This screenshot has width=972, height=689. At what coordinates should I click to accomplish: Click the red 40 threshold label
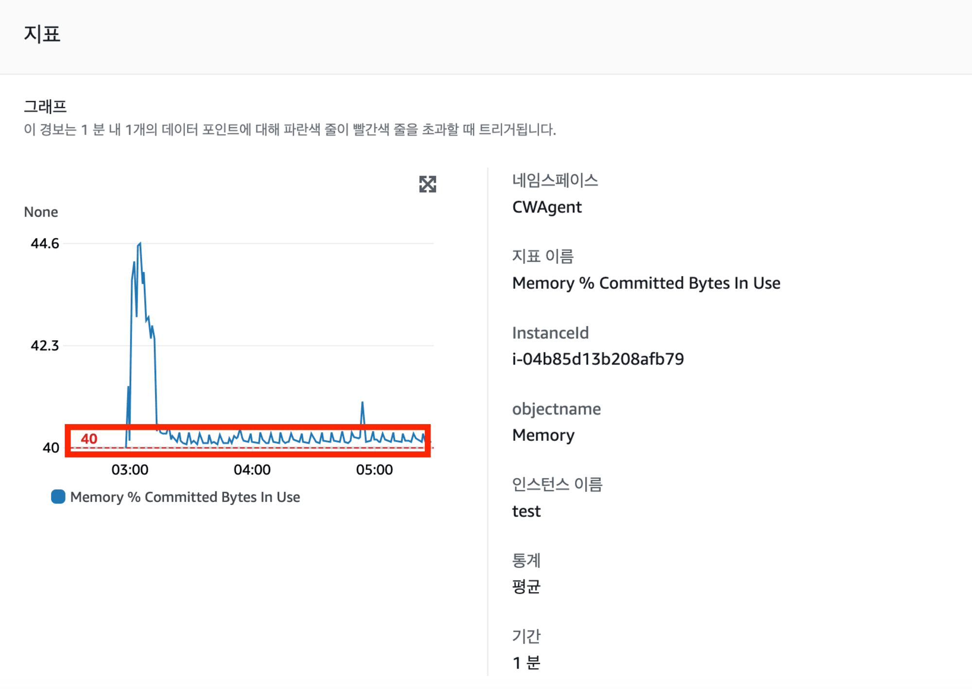pyautogui.click(x=89, y=439)
